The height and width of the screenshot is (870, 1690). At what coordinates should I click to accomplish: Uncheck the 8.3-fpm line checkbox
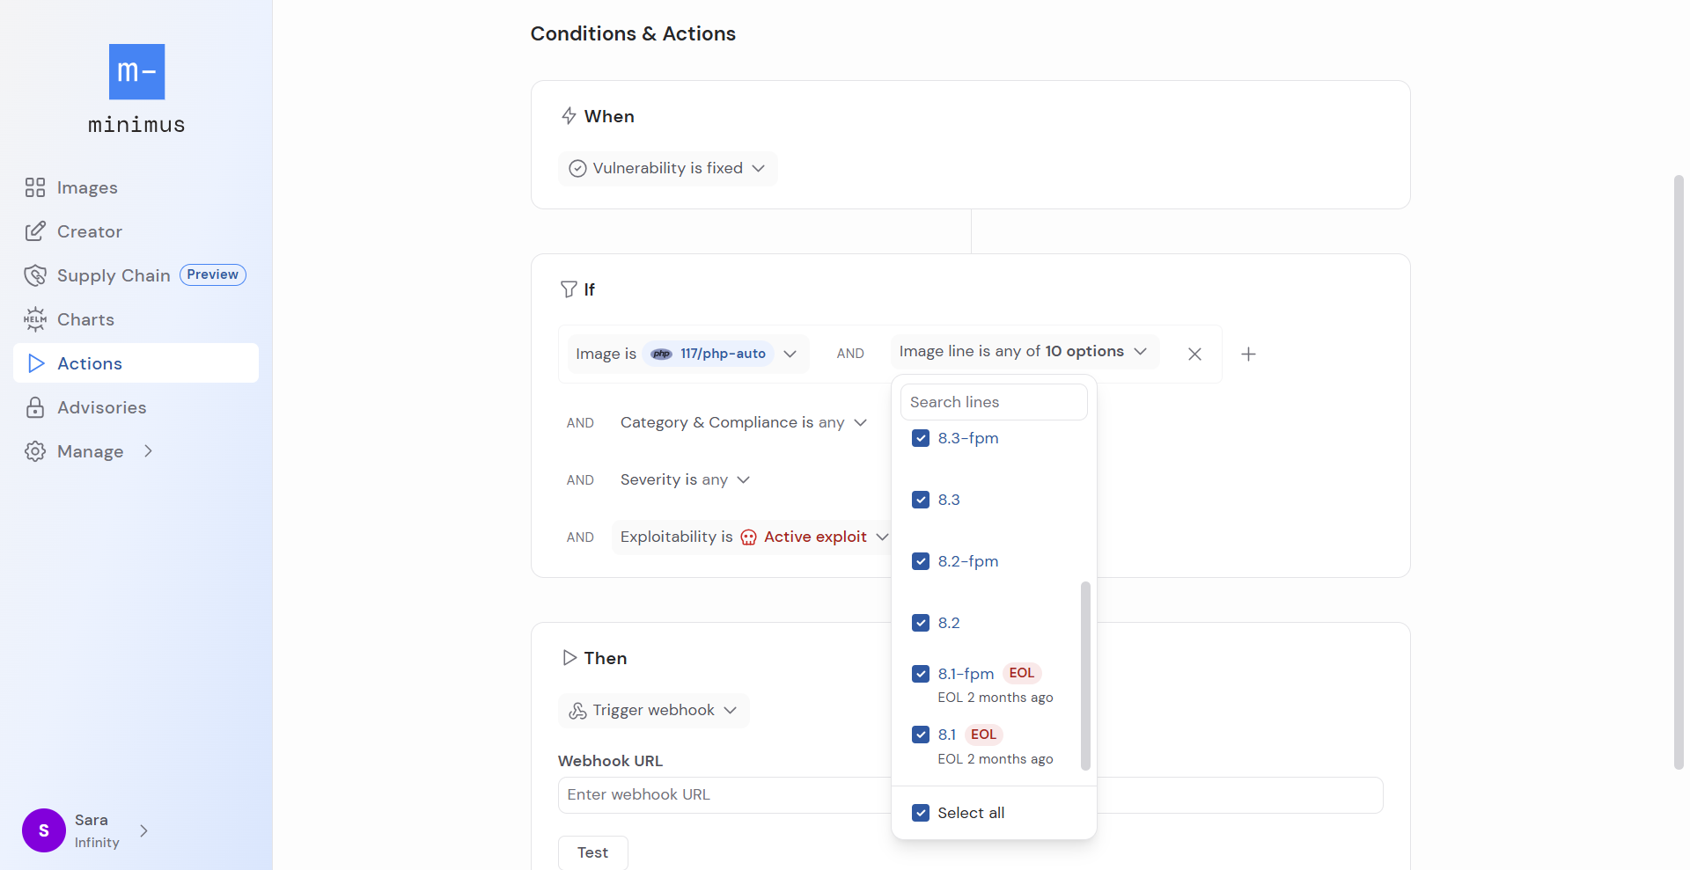[921, 438]
